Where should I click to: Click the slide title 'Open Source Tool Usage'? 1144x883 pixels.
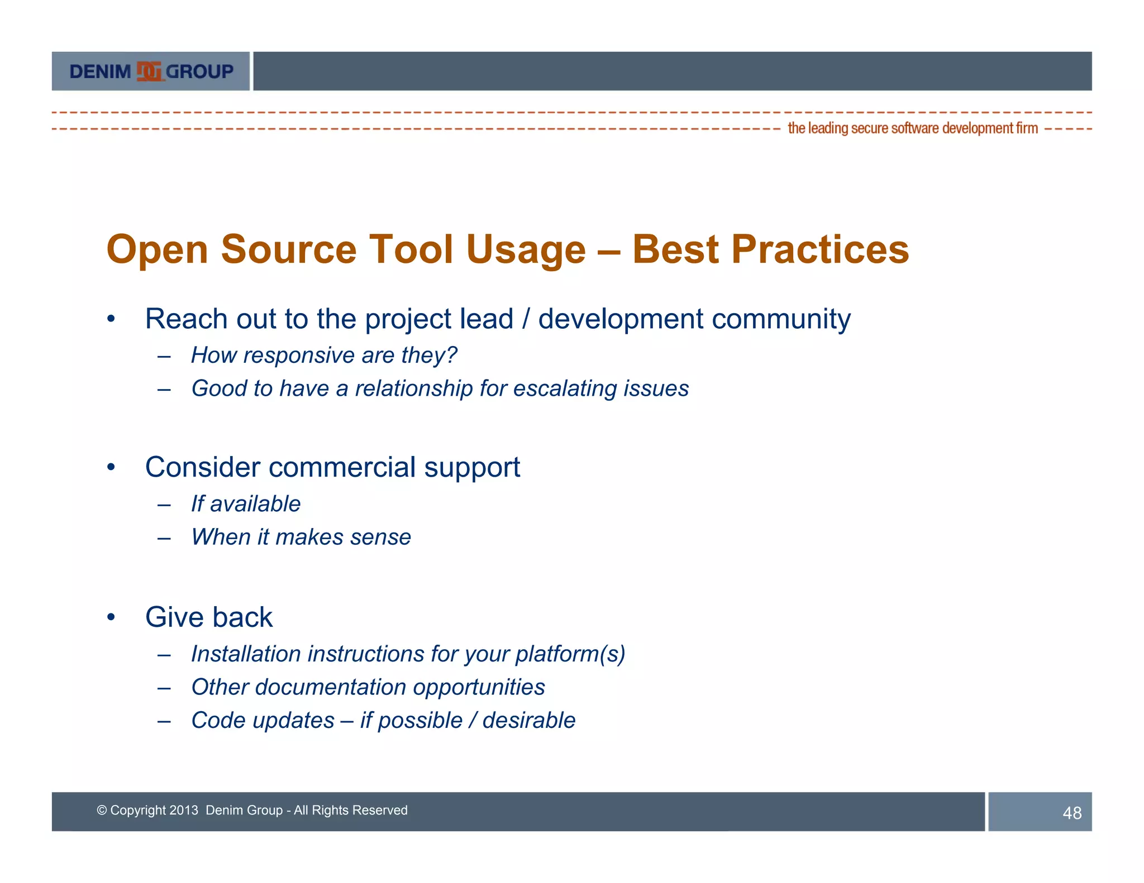[345, 249]
